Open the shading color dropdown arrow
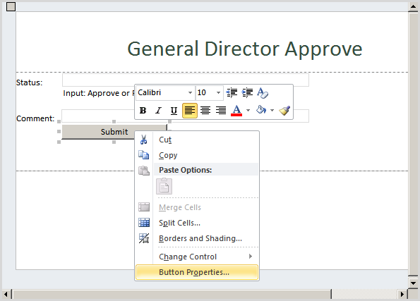 272,110
